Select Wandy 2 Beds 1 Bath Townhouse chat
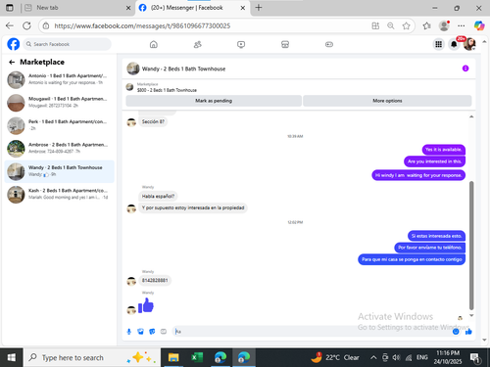 click(x=60, y=171)
